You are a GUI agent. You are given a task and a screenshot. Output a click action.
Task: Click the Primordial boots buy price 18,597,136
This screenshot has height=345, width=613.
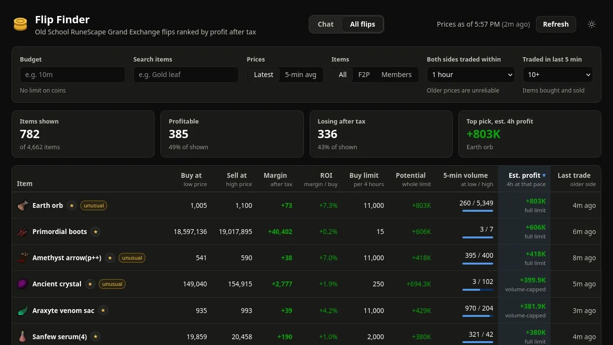tap(190, 232)
